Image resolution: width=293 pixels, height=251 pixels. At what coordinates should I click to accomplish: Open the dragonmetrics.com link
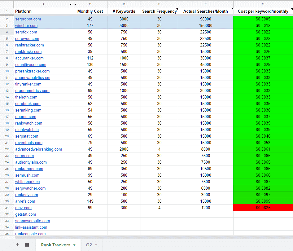[x=32, y=91]
